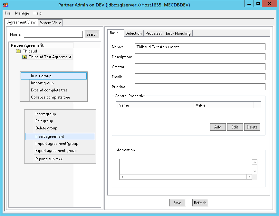Click the Thibaud Test Agreement document icon
The width and height of the screenshot is (279, 216).
click(24, 57)
